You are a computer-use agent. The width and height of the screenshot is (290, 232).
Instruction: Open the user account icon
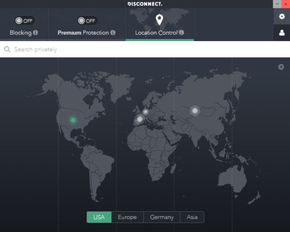282,33
